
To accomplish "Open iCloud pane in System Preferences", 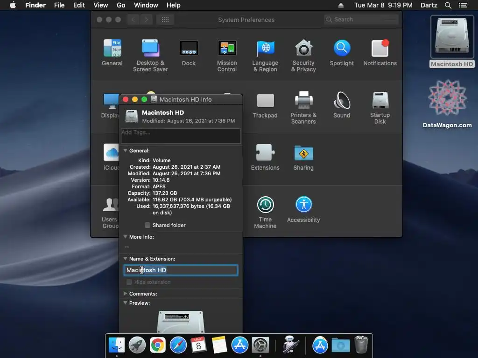I will click(x=111, y=157).
